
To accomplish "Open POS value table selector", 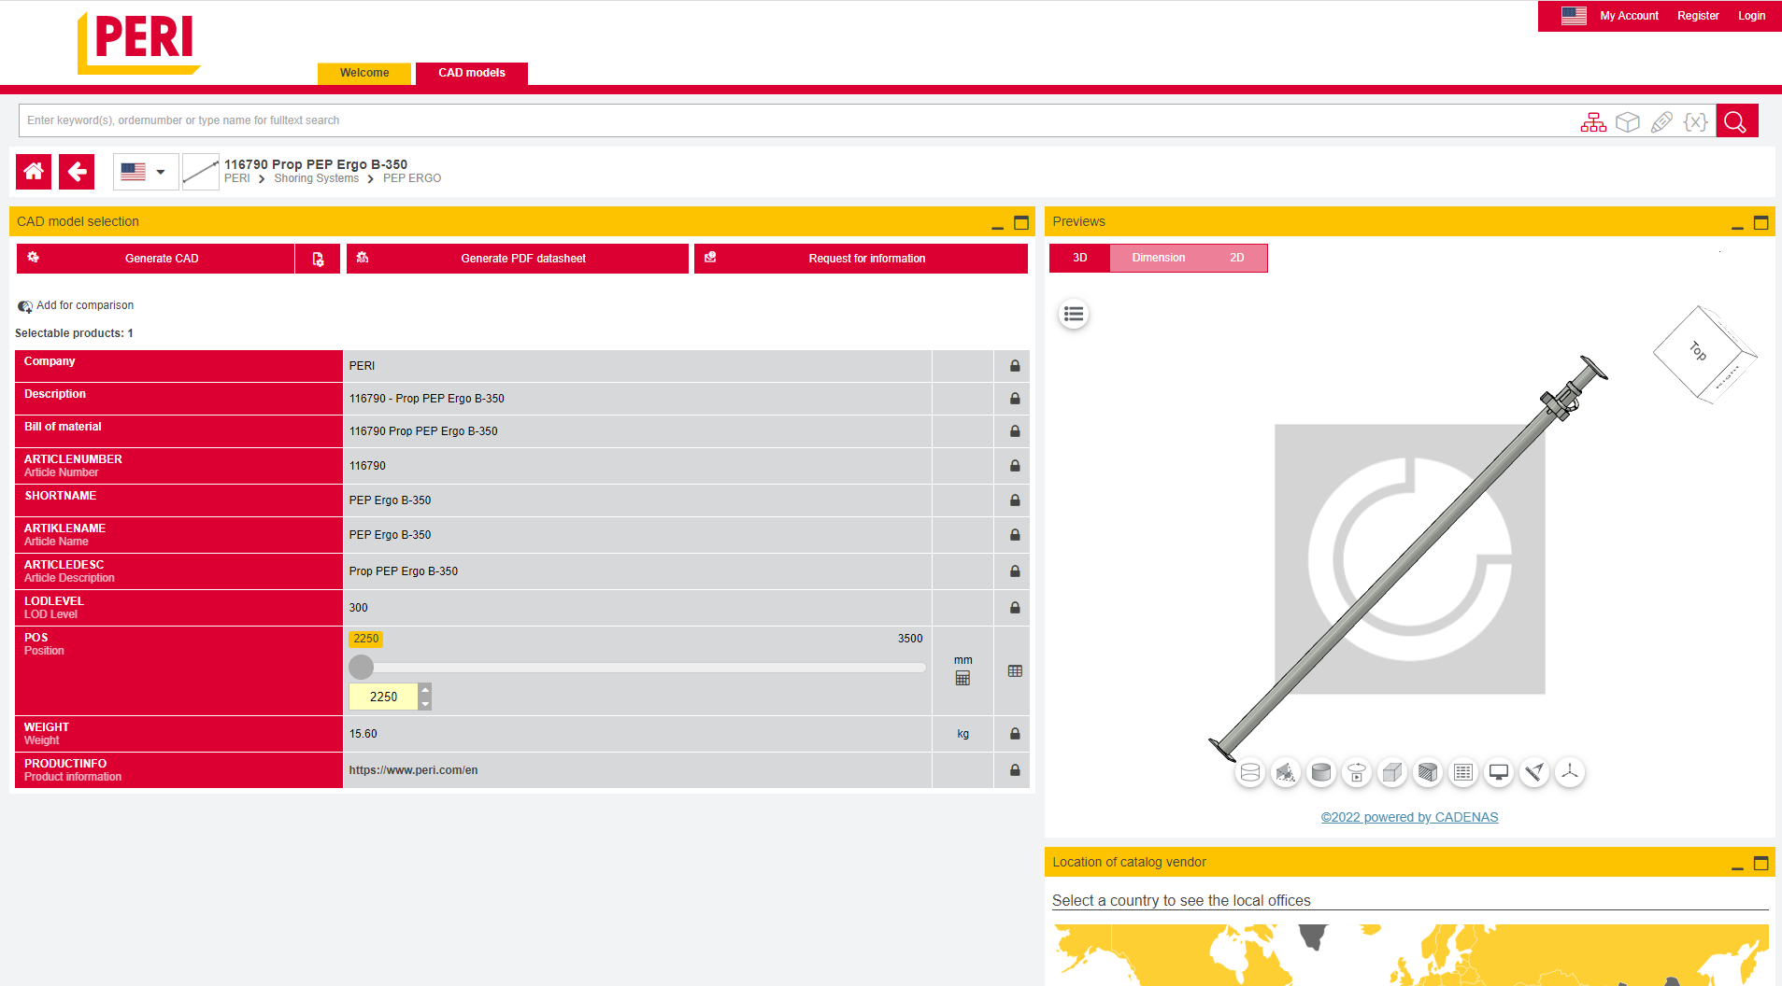I will coord(1015,671).
